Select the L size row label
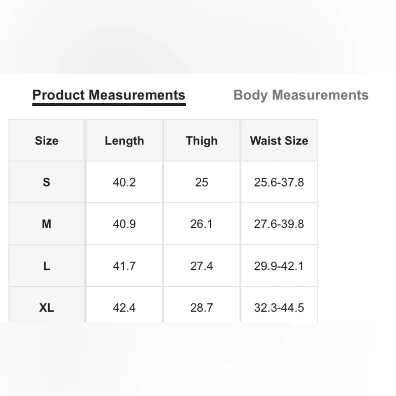Viewport: 396px width, 396px height. tap(46, 266)
